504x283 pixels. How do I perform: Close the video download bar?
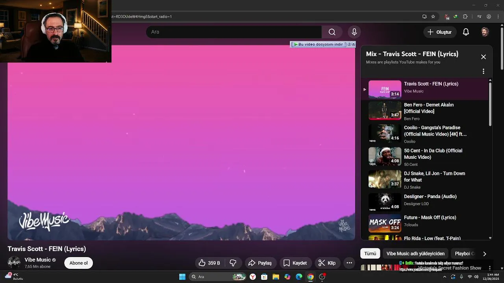click(353, 44)
